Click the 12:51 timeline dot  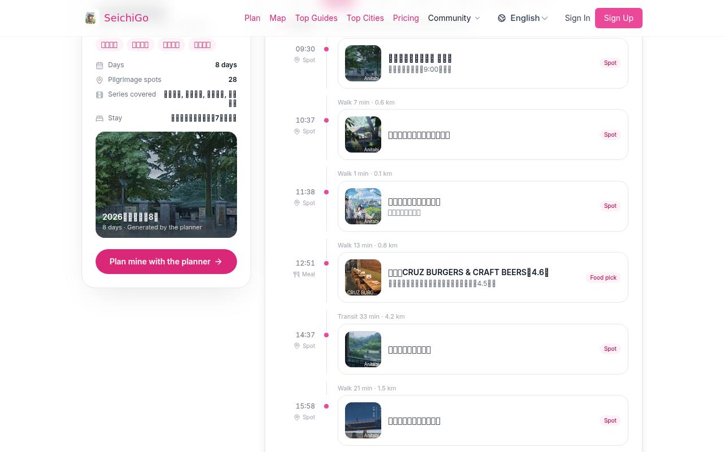coord(326,263)
